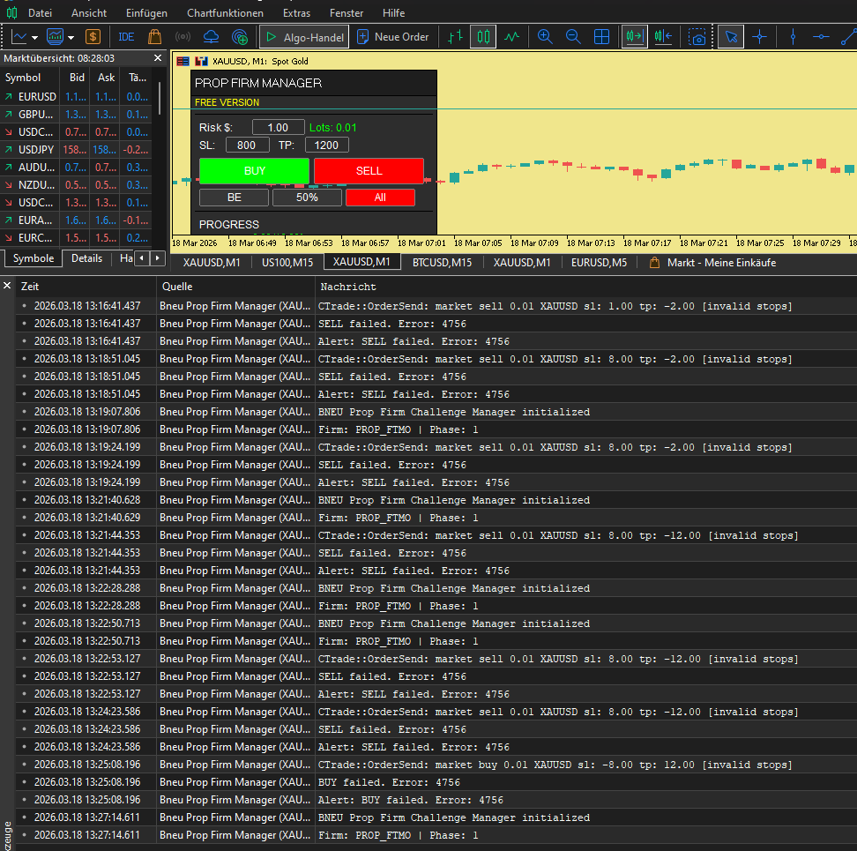This screenshot has width=857, height=851.
Task: Open the Chartfunktionen menu
Action: (225, 13)
